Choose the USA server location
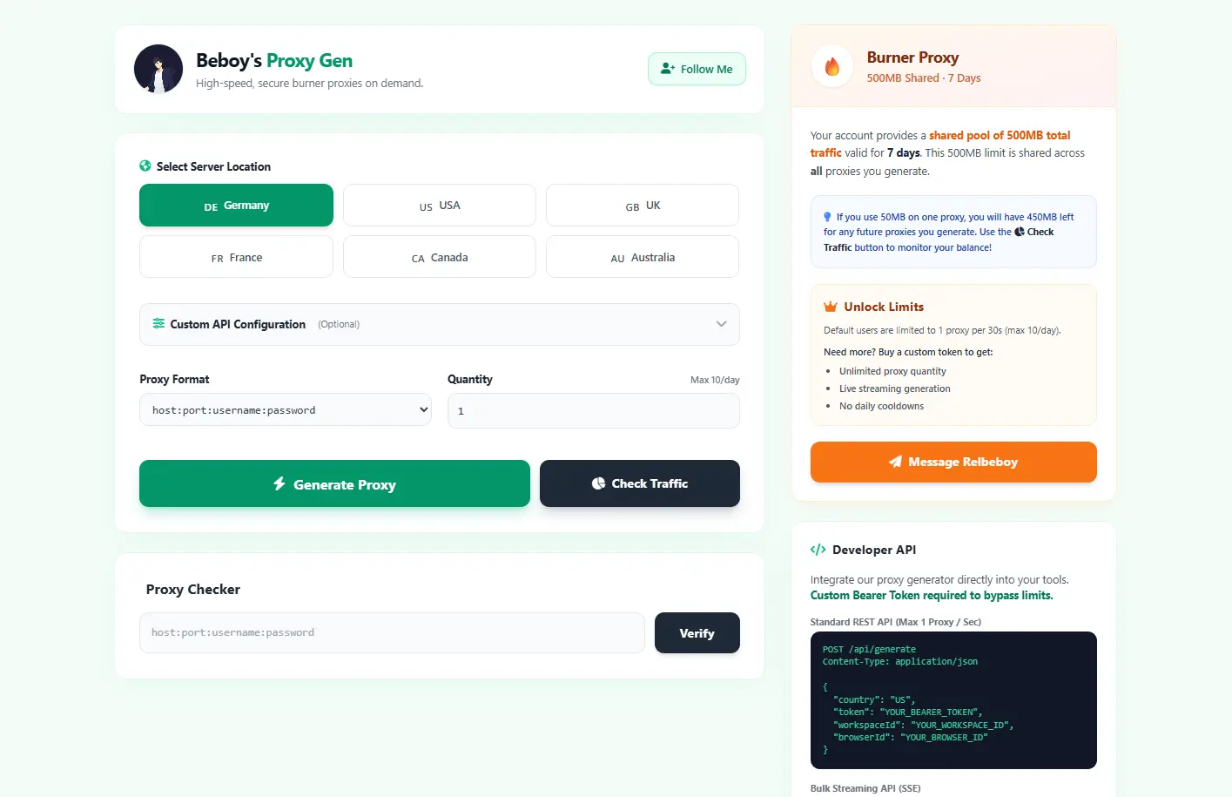 point(440,206)
